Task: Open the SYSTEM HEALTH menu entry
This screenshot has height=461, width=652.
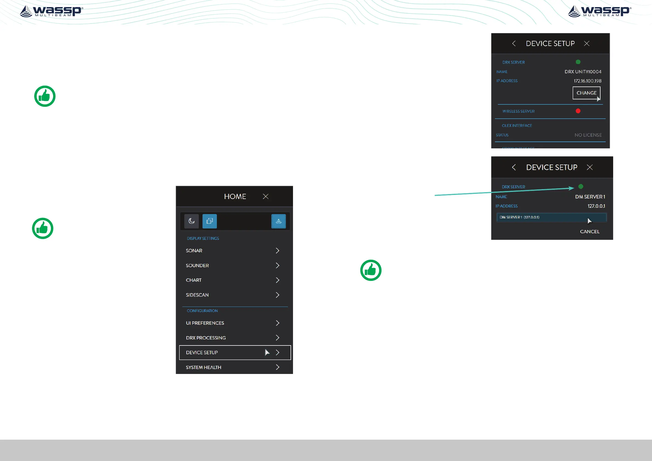Action: [235, 367]
